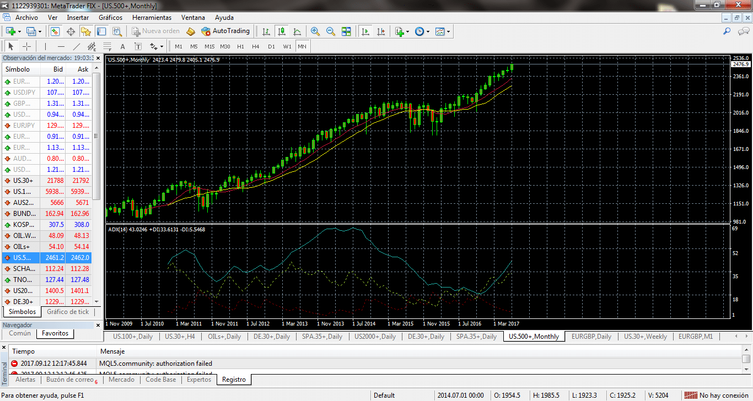Expand the arrows objects dropdown
753x401 pixels.
tap(162, 46)
